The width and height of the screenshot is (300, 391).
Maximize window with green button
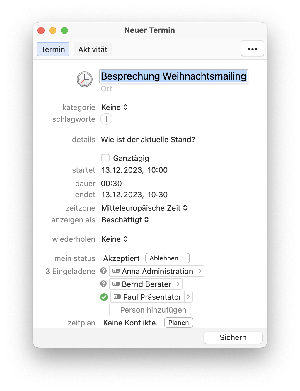64,30
